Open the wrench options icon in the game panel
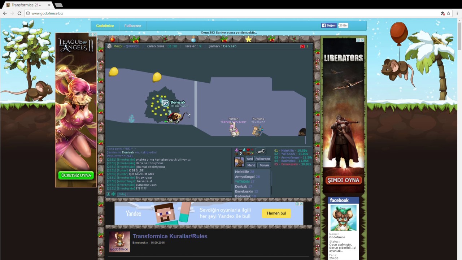The height and width of the screenshot is (260, 462). click(x=261, y=151)
